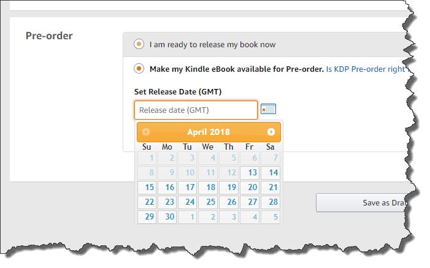Click the Save as Draft button
This screenshot has width=430, height=268.
(x=362, y=203)
